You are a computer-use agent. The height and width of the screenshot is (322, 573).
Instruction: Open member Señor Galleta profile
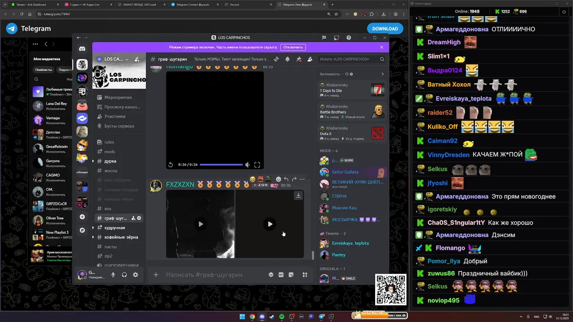[x=352, y=172]
